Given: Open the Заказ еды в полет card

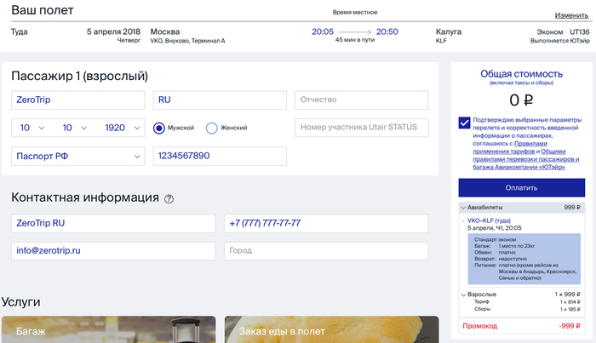Looking at the screenshot, I should point(332,330).
